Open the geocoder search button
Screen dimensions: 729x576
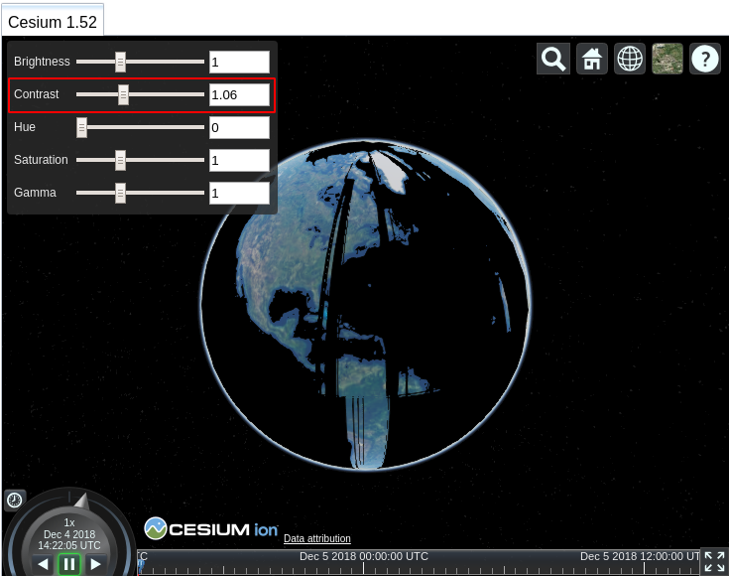pyautogui.click(x=553, y=59)
